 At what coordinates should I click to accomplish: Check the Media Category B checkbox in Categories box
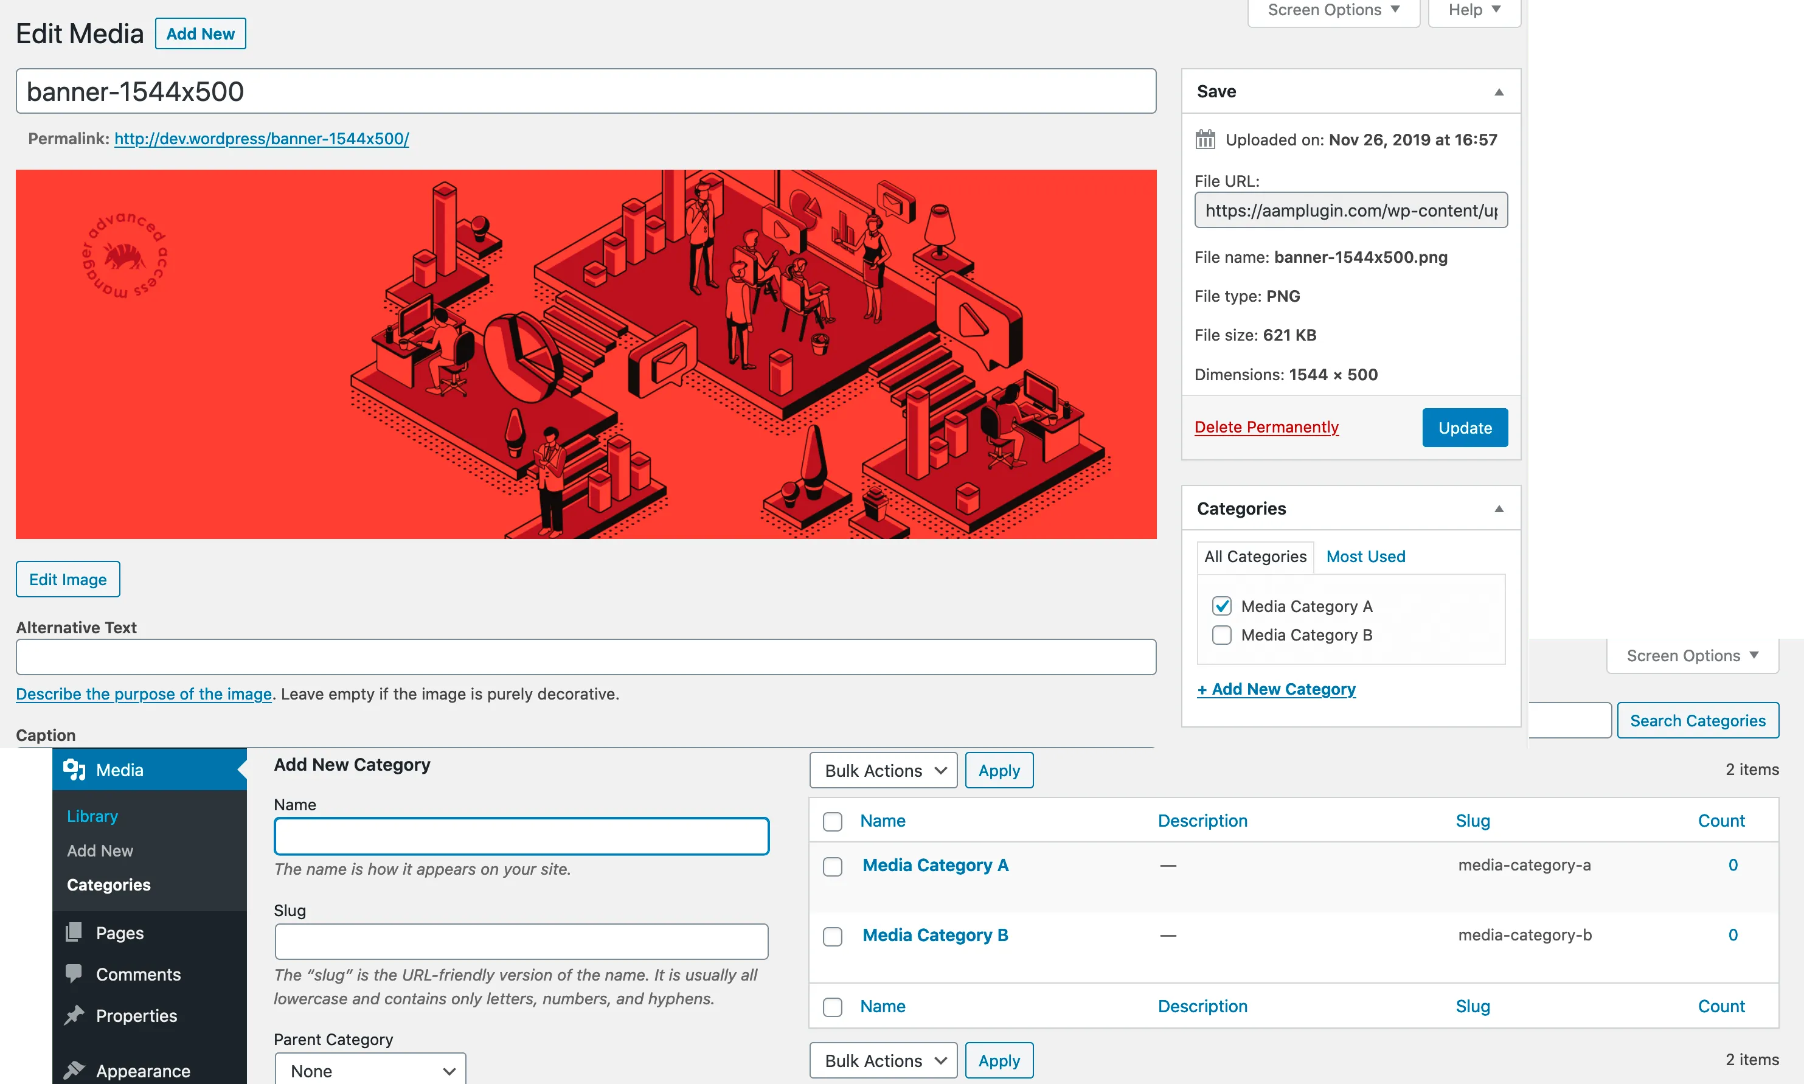[1222, 635]
